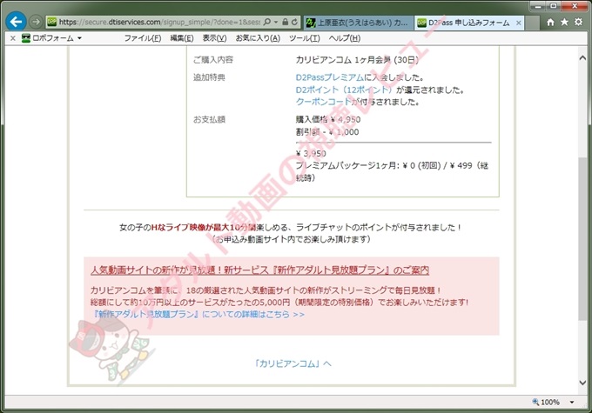Maximize the browser window
This screenshot has height=413, width=592.
tap(554, 6)
